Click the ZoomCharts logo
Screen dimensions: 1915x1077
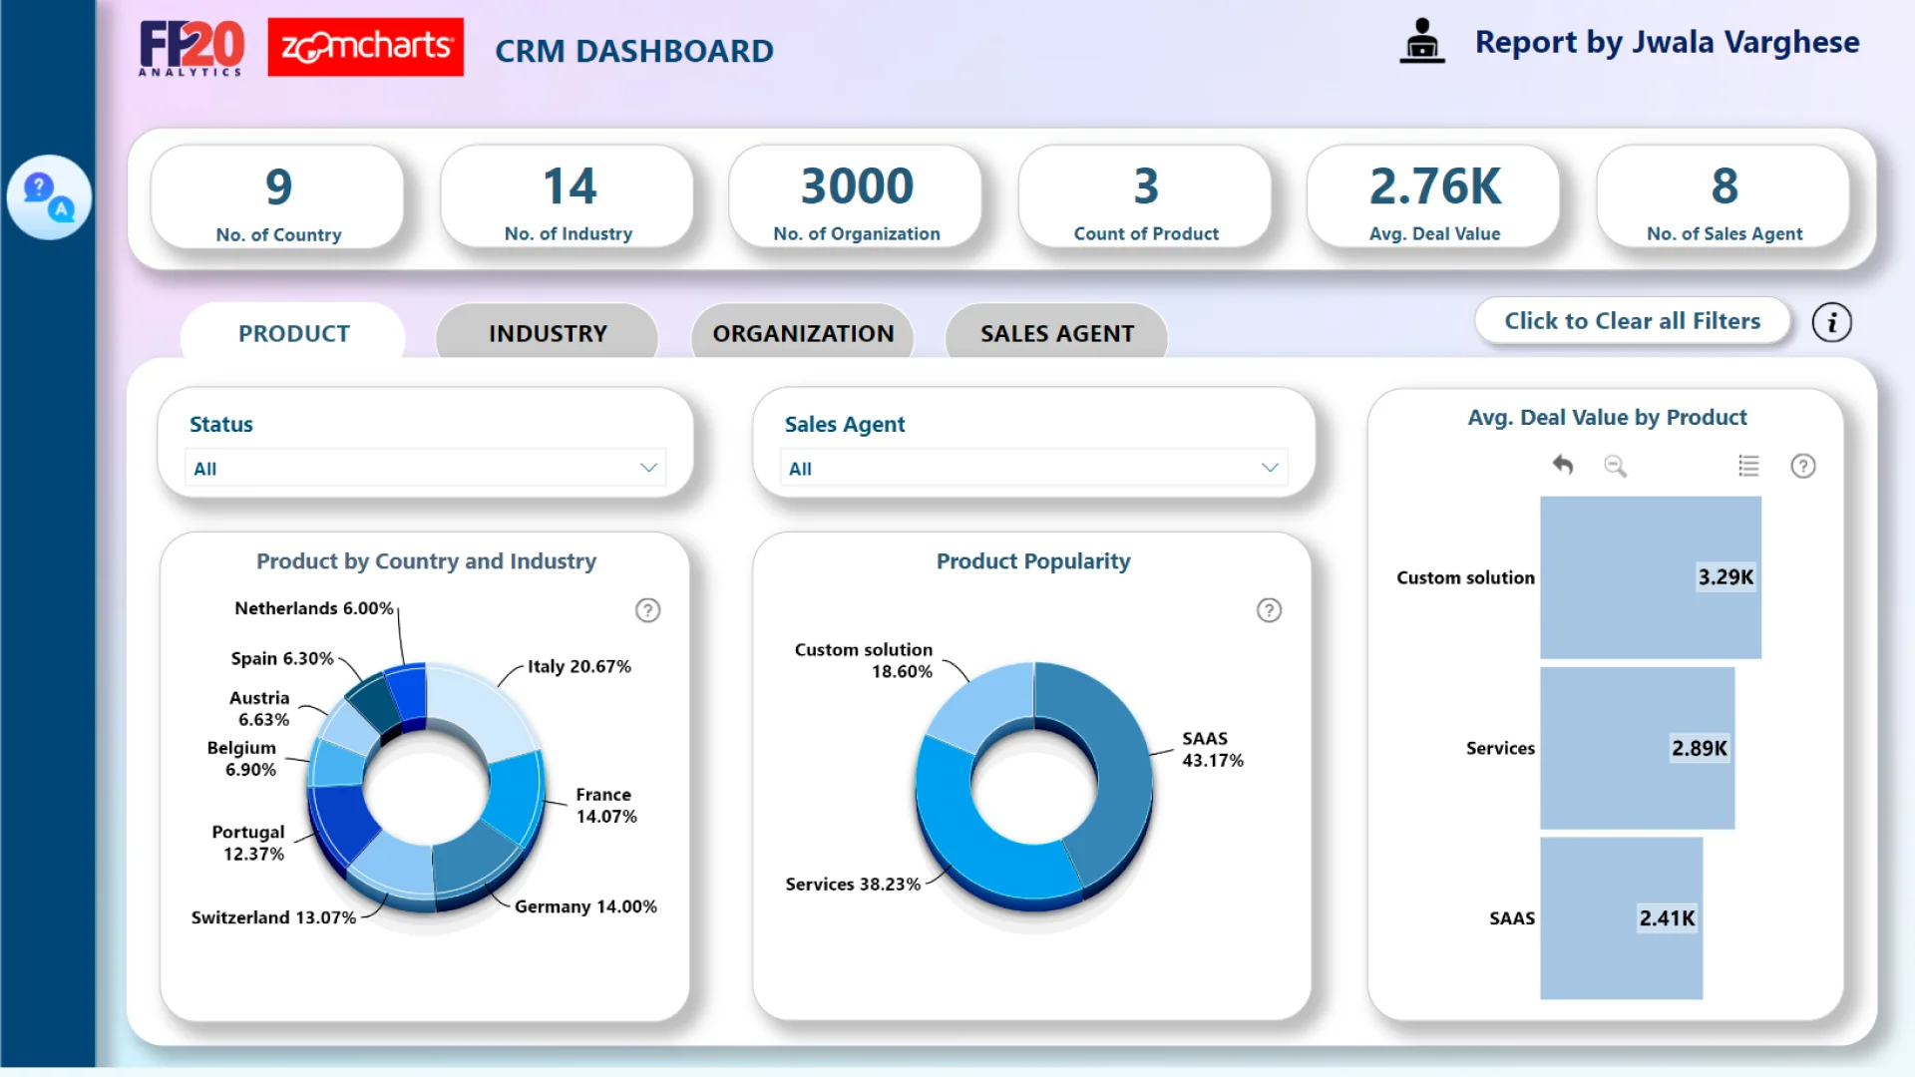click(x=365, y=47)
